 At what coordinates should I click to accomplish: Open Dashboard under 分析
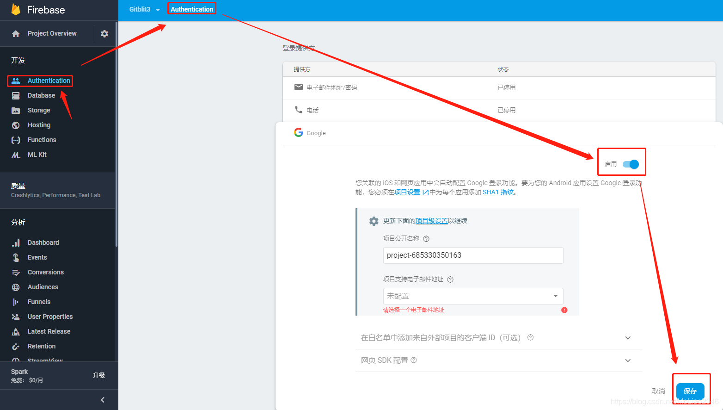[43, 242]
